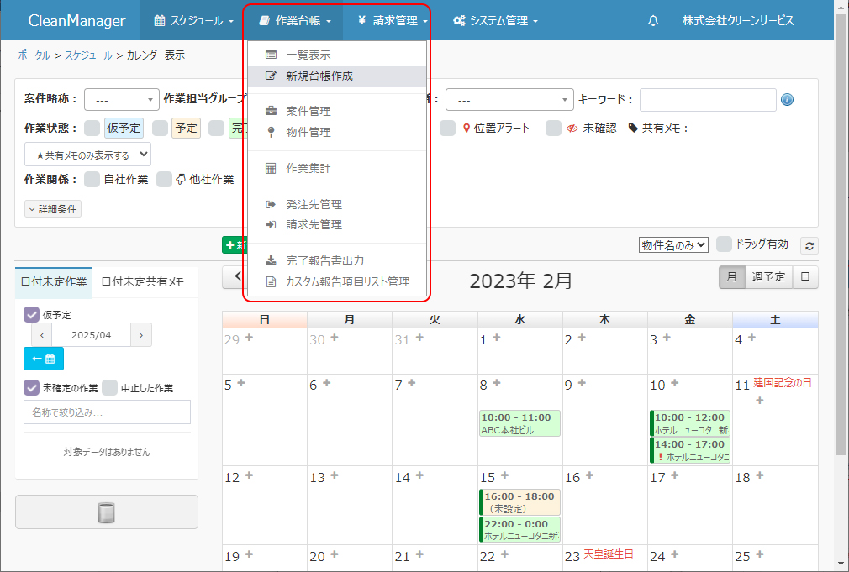Click the キーワード search input field
The width and height of the screenshot is (849, 572).
click(x=707, y=100)
